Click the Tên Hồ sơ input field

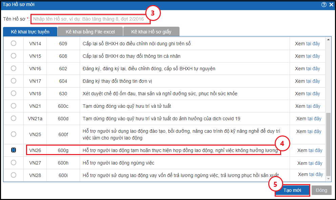(91, 19)
